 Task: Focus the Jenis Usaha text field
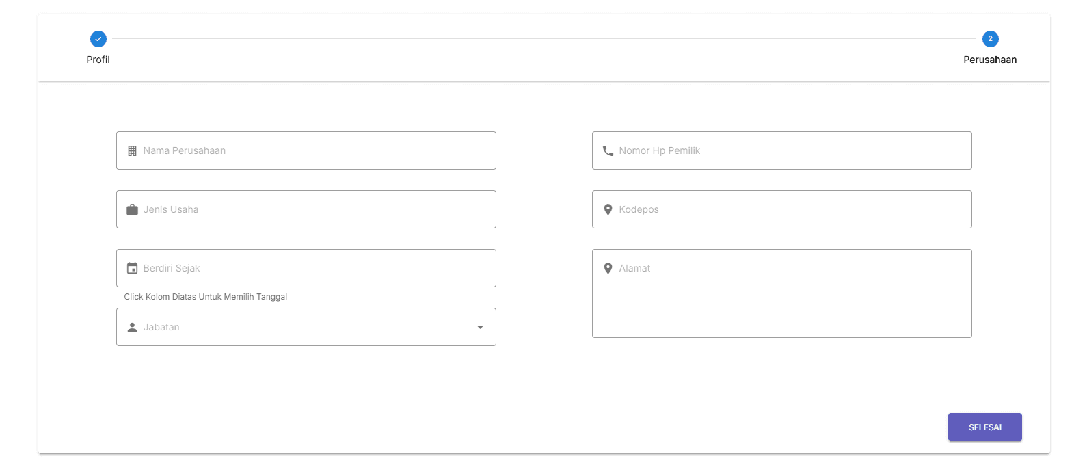click(x=314, y=209)
